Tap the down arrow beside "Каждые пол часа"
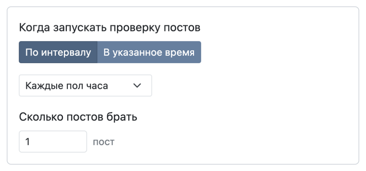Image resolution: width=366 pixels, height=171 pixels. point(137,86)
